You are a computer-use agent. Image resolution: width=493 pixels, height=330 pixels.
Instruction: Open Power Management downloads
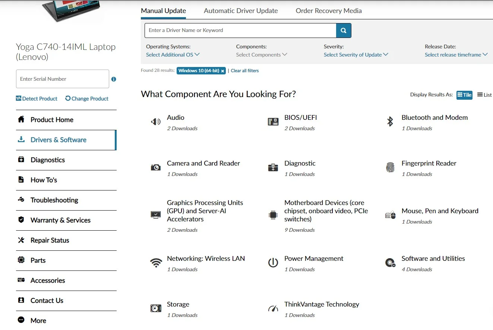pyautogui.click(x=314, y=259)
